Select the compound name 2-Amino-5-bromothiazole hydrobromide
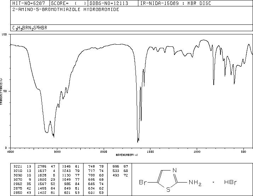Viewport: 253px width, 196px height. pos(66,10)
